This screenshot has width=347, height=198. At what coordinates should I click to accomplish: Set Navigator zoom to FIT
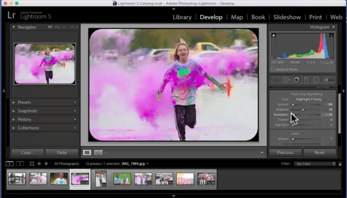click(x=50, y=27)
